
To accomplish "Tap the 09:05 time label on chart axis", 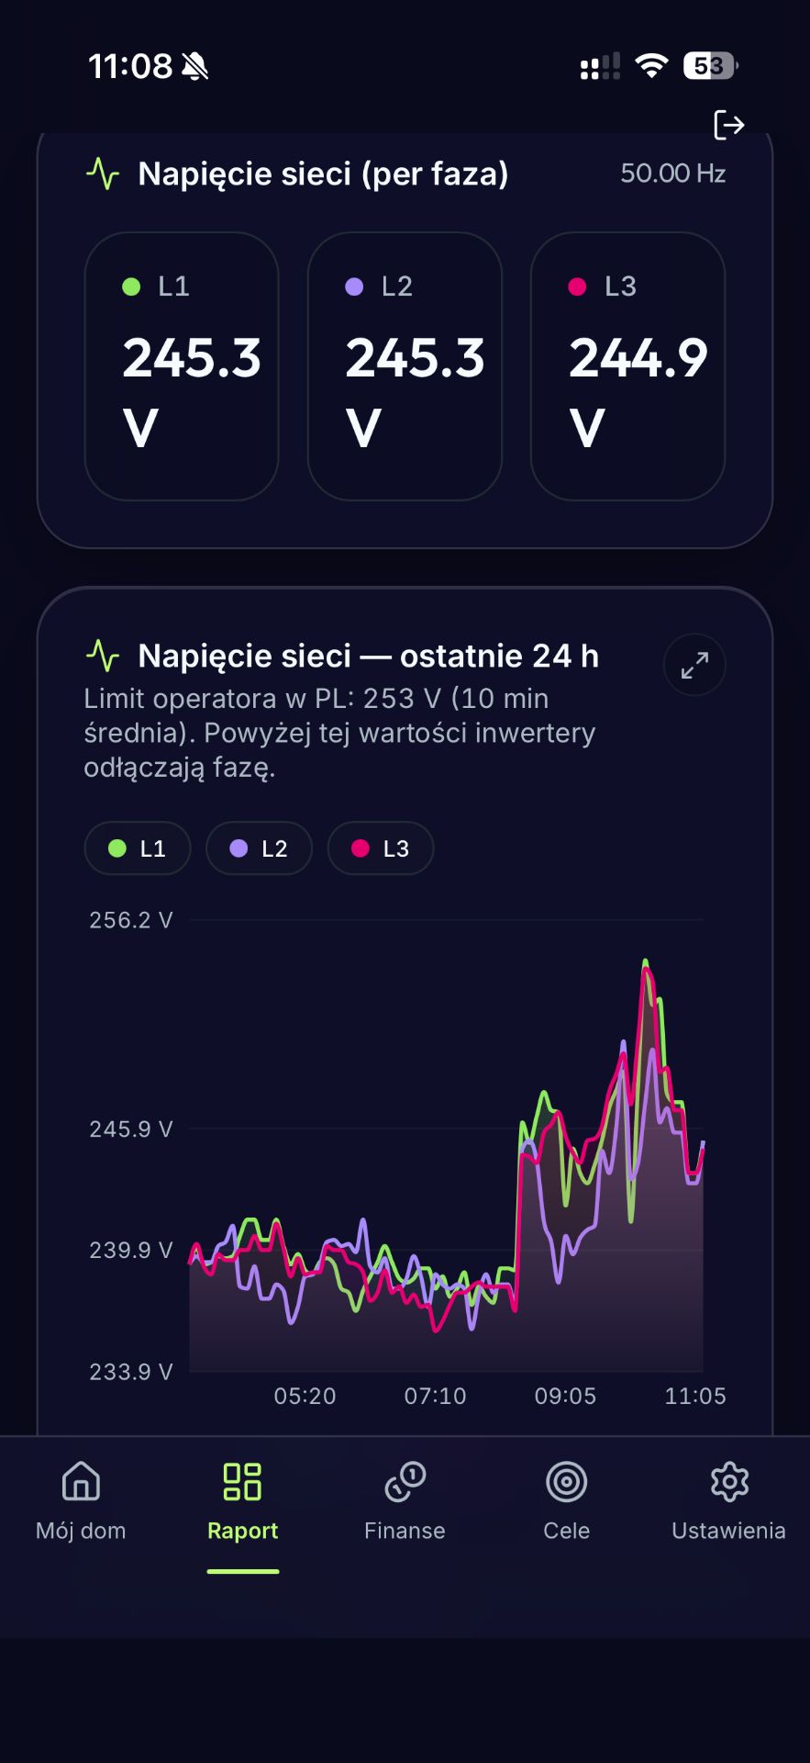I will click(565, 1397).
